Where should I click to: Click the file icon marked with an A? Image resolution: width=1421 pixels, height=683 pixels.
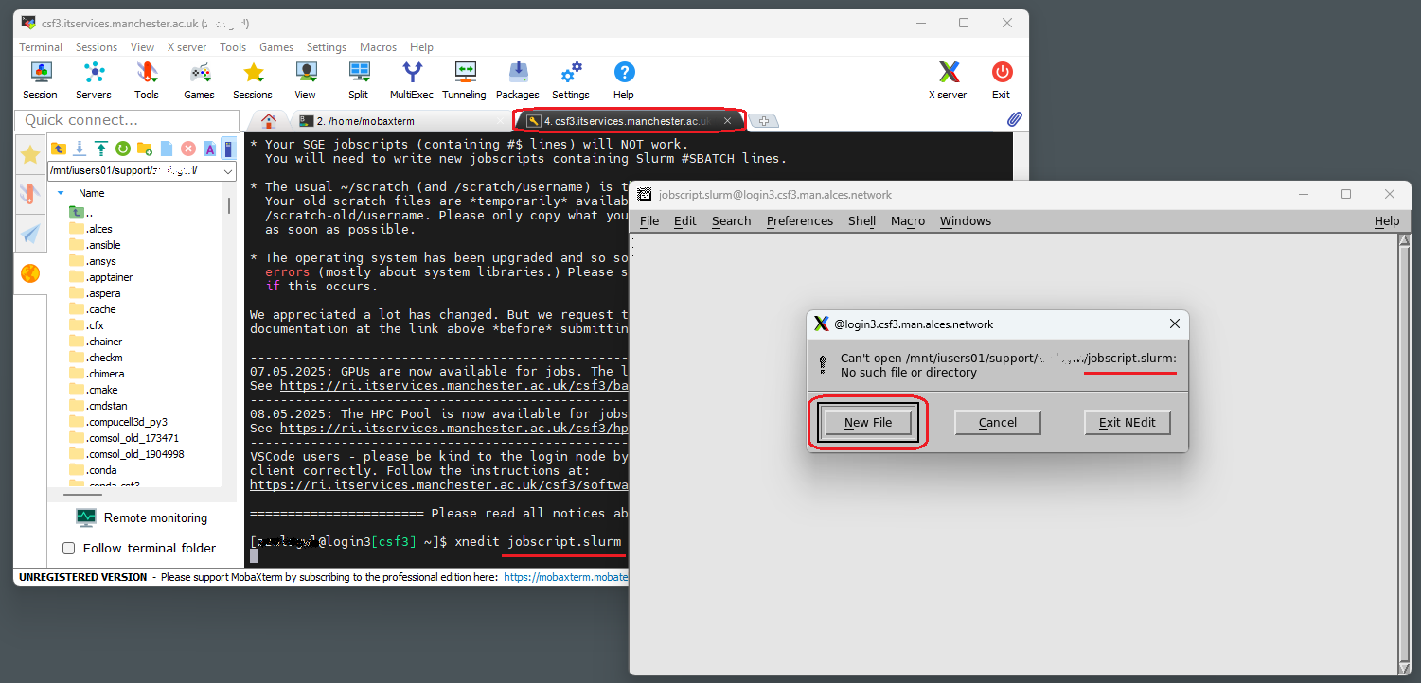210,149
